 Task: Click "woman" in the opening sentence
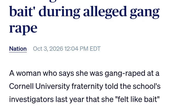(28, 74)
